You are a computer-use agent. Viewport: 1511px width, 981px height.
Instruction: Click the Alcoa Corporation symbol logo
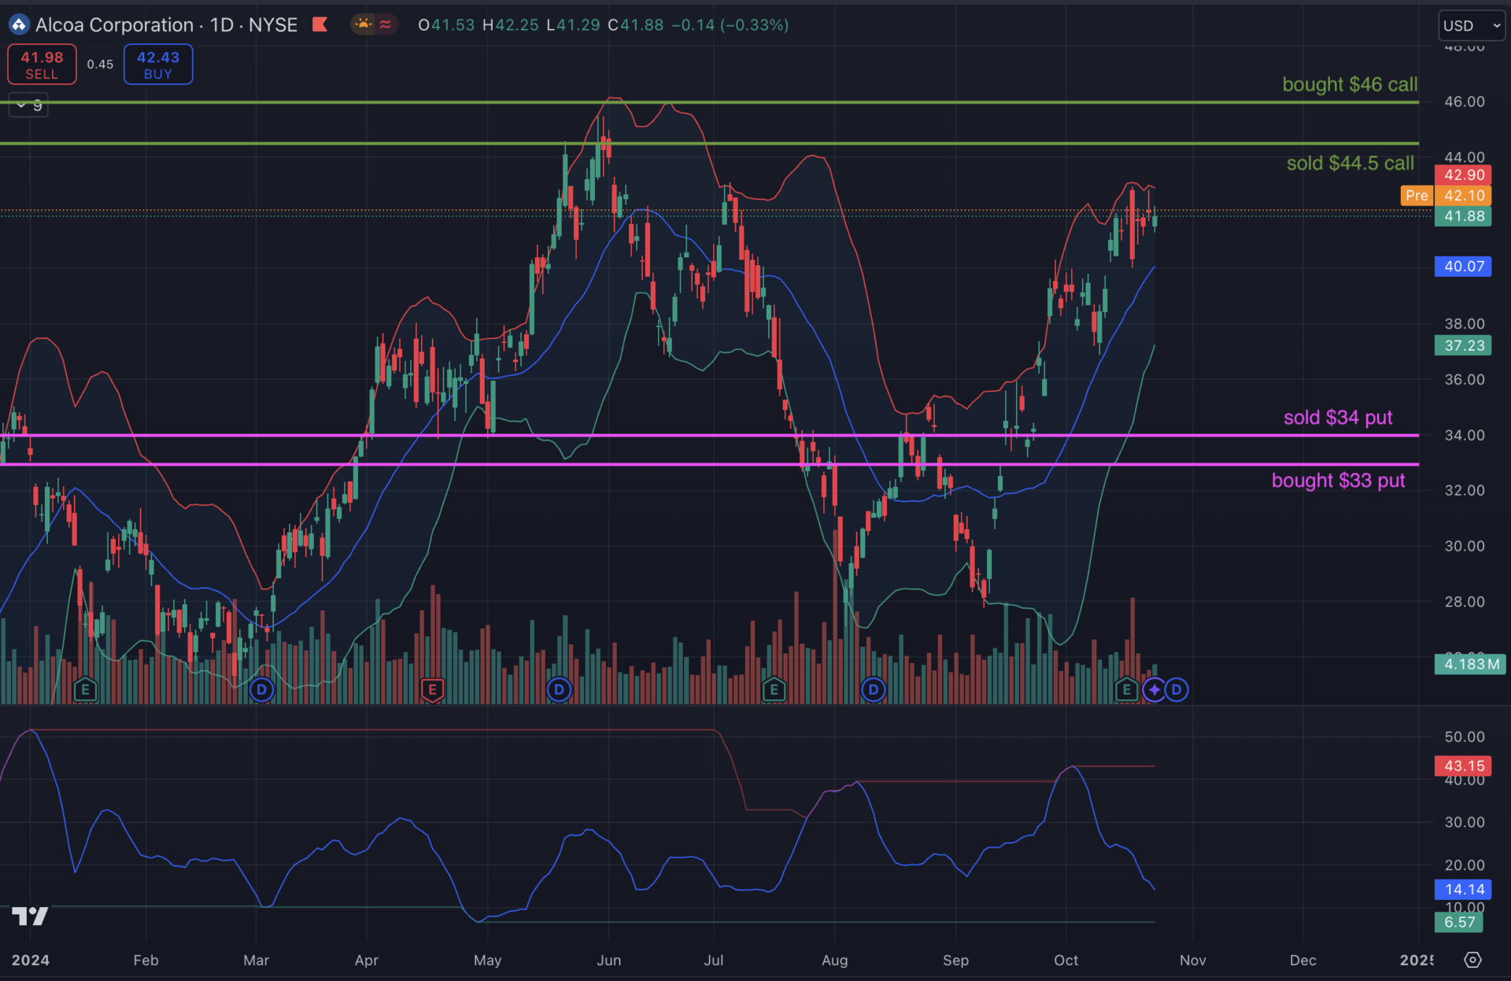pyautogui.click(x=19, y=25)
